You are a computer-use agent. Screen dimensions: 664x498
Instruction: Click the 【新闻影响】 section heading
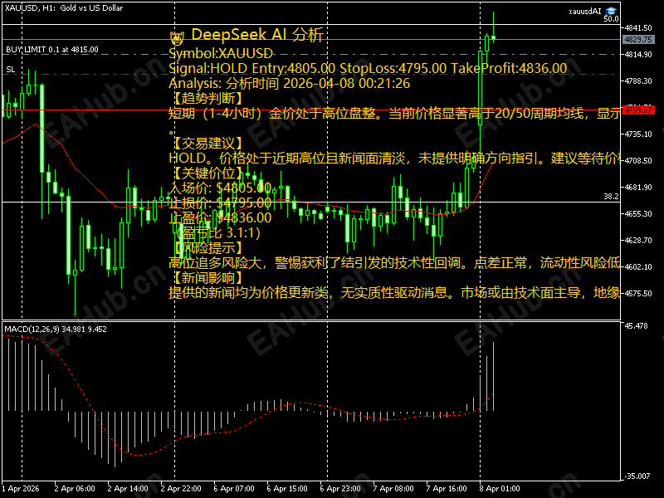(x=208, y=277)
